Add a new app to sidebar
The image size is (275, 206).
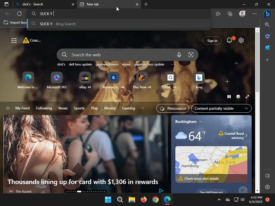[x=267, y=60]
